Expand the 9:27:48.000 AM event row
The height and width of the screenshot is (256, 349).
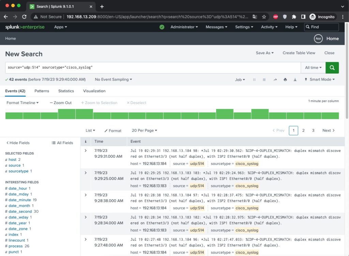(86, 240)
